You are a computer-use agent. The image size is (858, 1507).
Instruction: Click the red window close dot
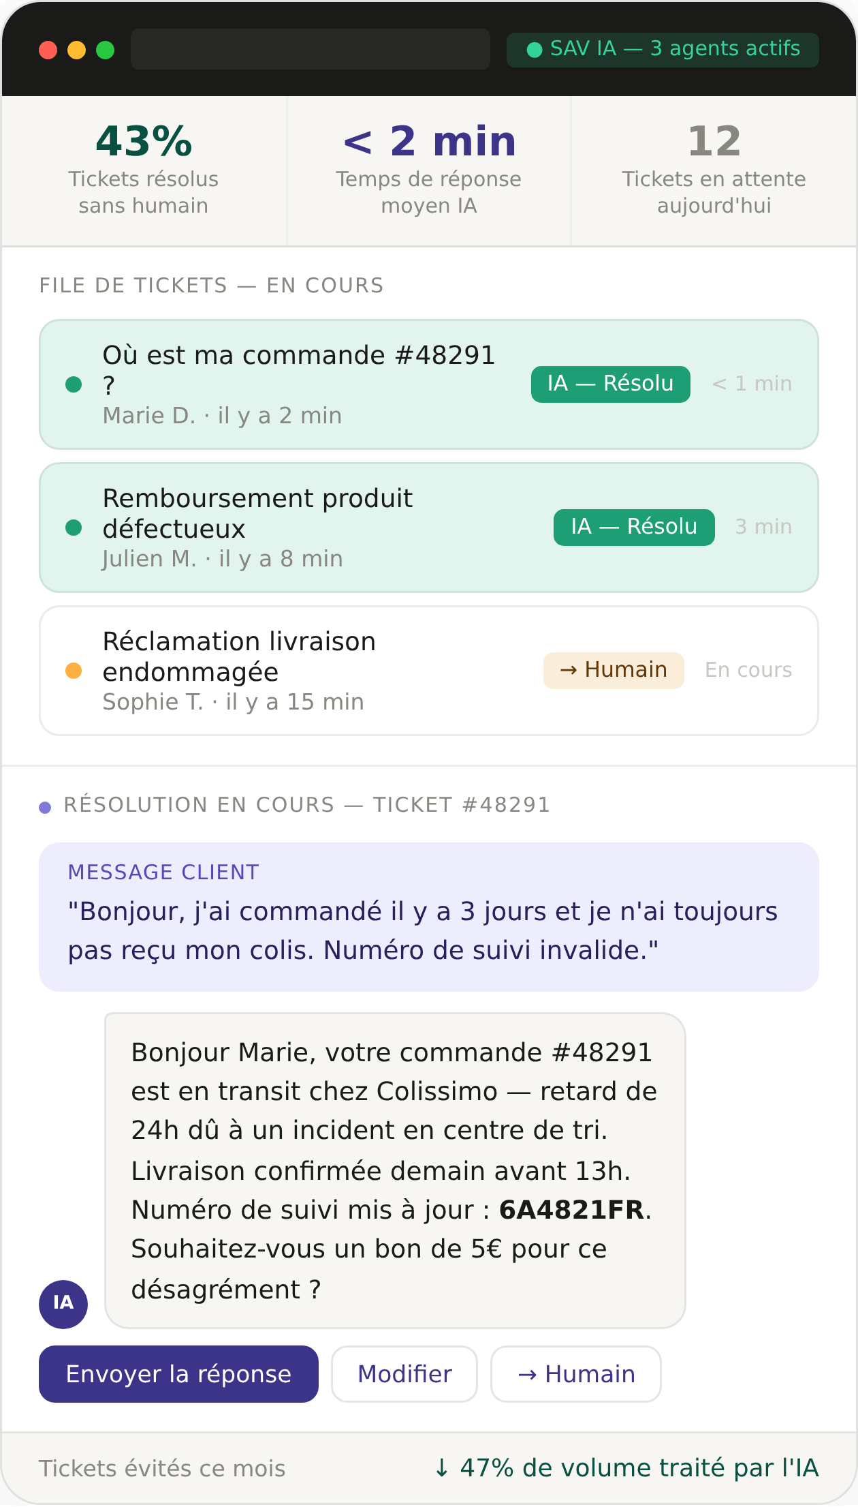(x=48, y=50)
